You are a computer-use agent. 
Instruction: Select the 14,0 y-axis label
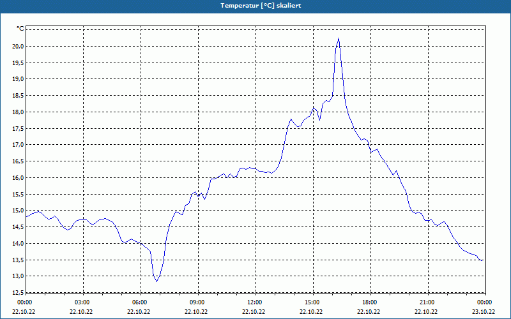pos(19,244)
